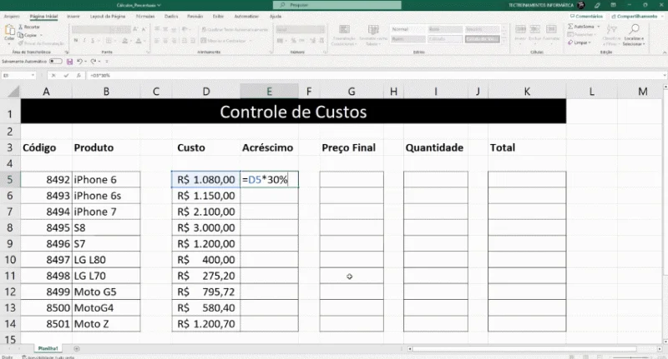Click the Colar paste icon
668x359 pixels.
9,31
